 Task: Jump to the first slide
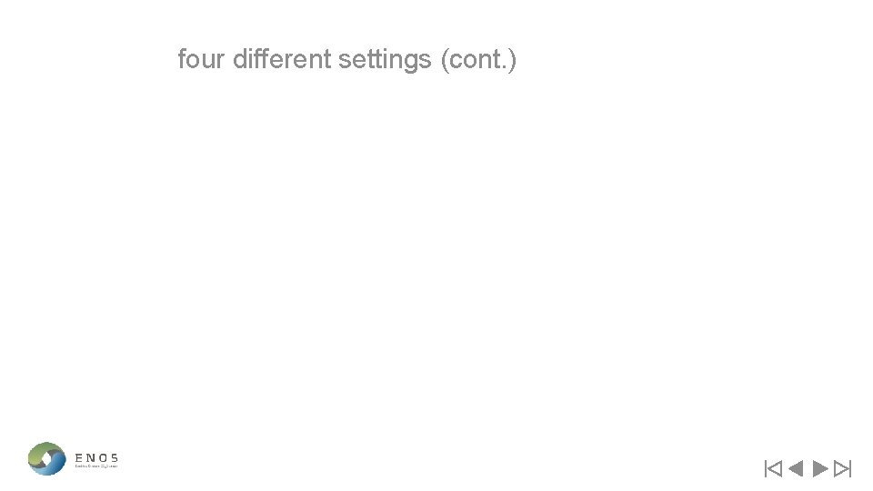773,469
